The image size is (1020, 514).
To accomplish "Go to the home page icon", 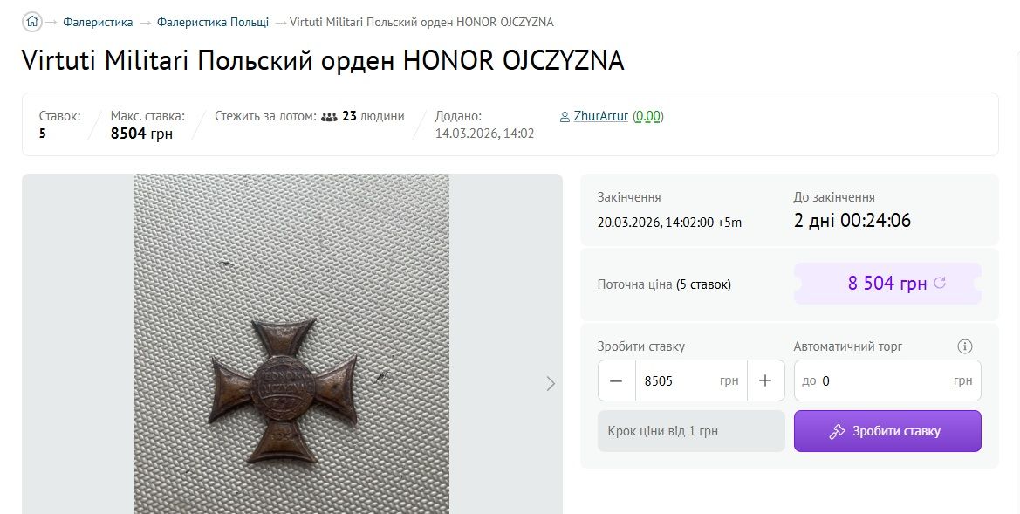I will point(32,22).
